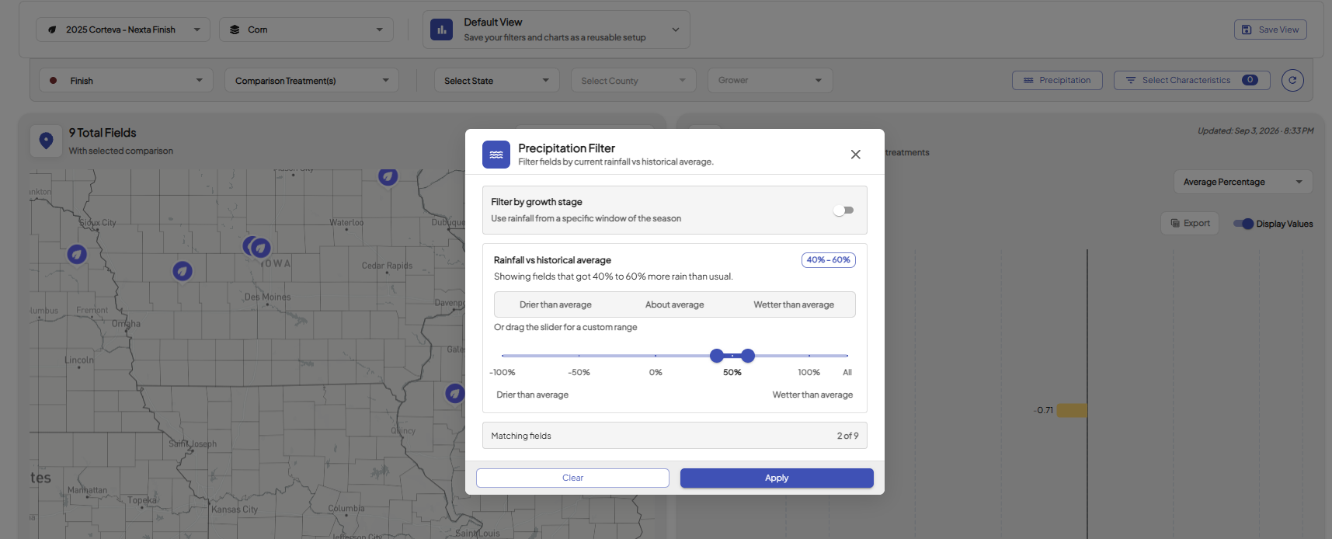The image size is (1332, 539).
Task: Click the filter icon on Select Characteristics
Action: 1131,80
